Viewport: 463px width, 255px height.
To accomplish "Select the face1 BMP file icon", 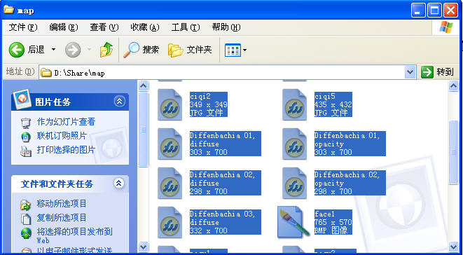I will [293, 222].
